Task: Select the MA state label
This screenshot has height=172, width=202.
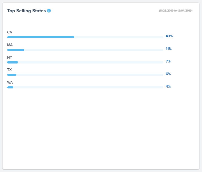Action: 10,45
